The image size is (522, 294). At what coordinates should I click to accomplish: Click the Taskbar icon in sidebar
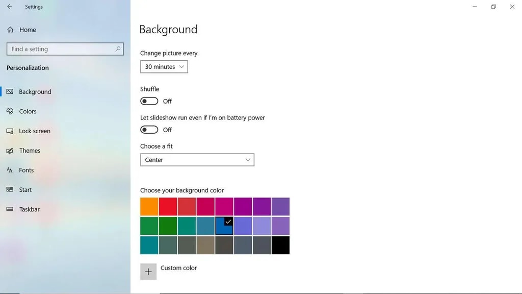coord(10,209)
